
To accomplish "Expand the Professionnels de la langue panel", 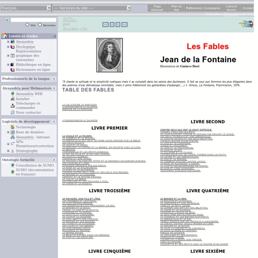I will point(54,79).
